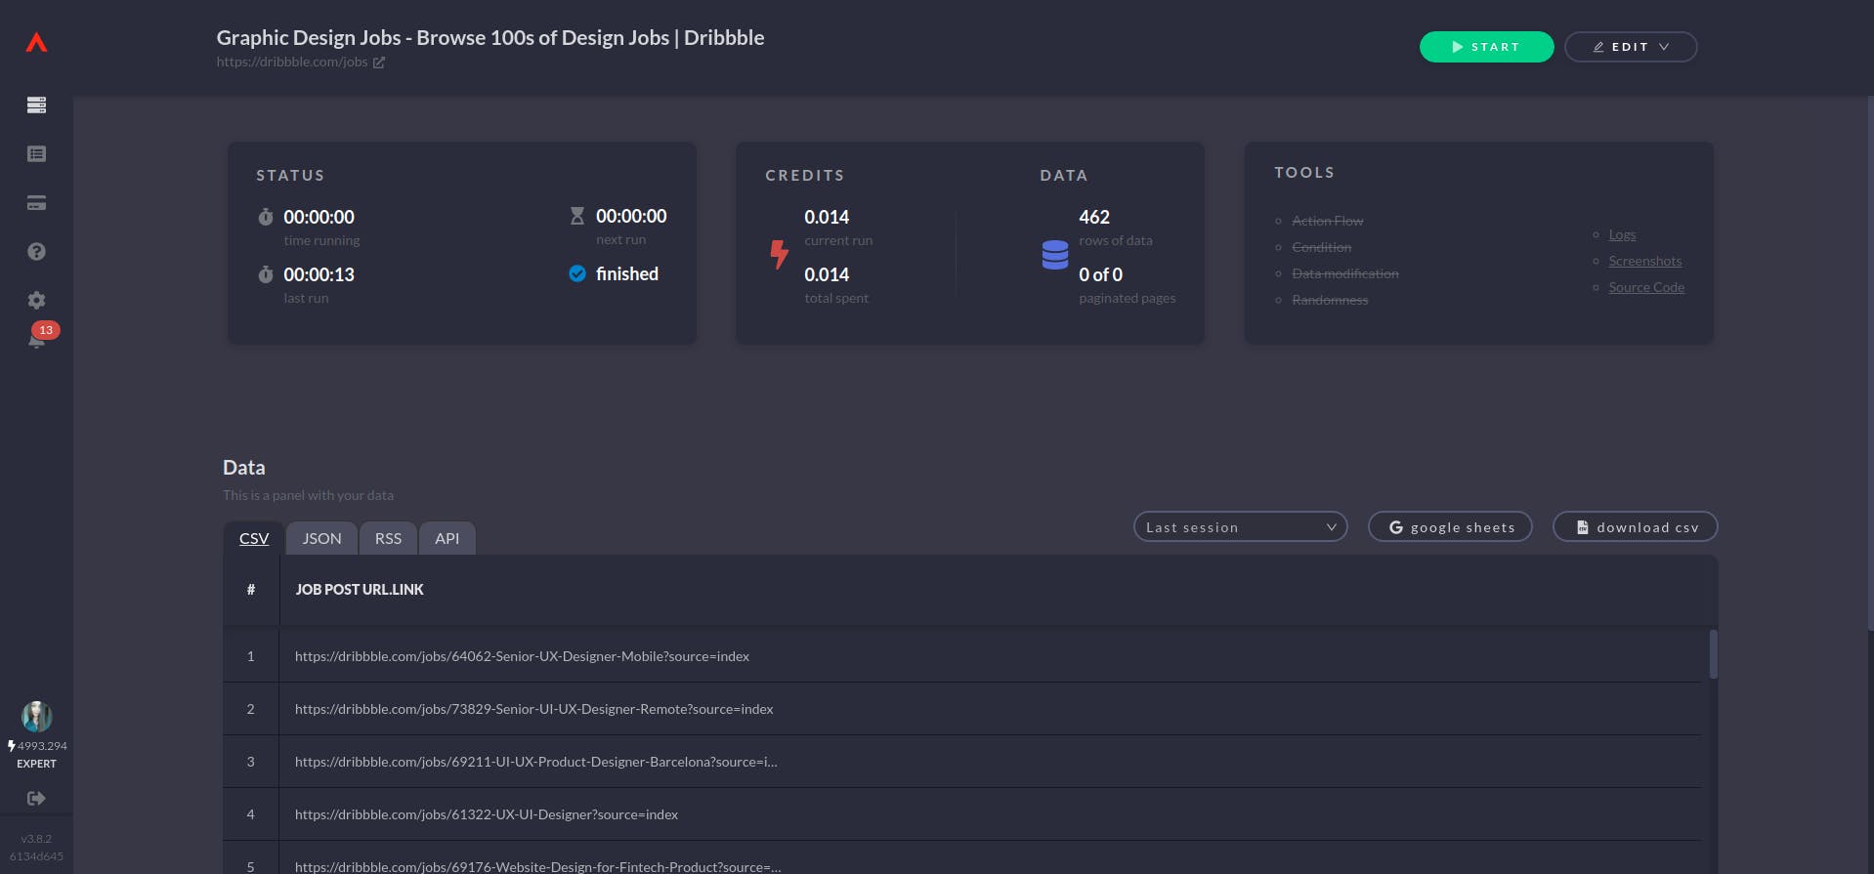This screenshot has width=1874, height=874.
Task: Click the page vertical scrollbar
Action: tap(1870, 361)
